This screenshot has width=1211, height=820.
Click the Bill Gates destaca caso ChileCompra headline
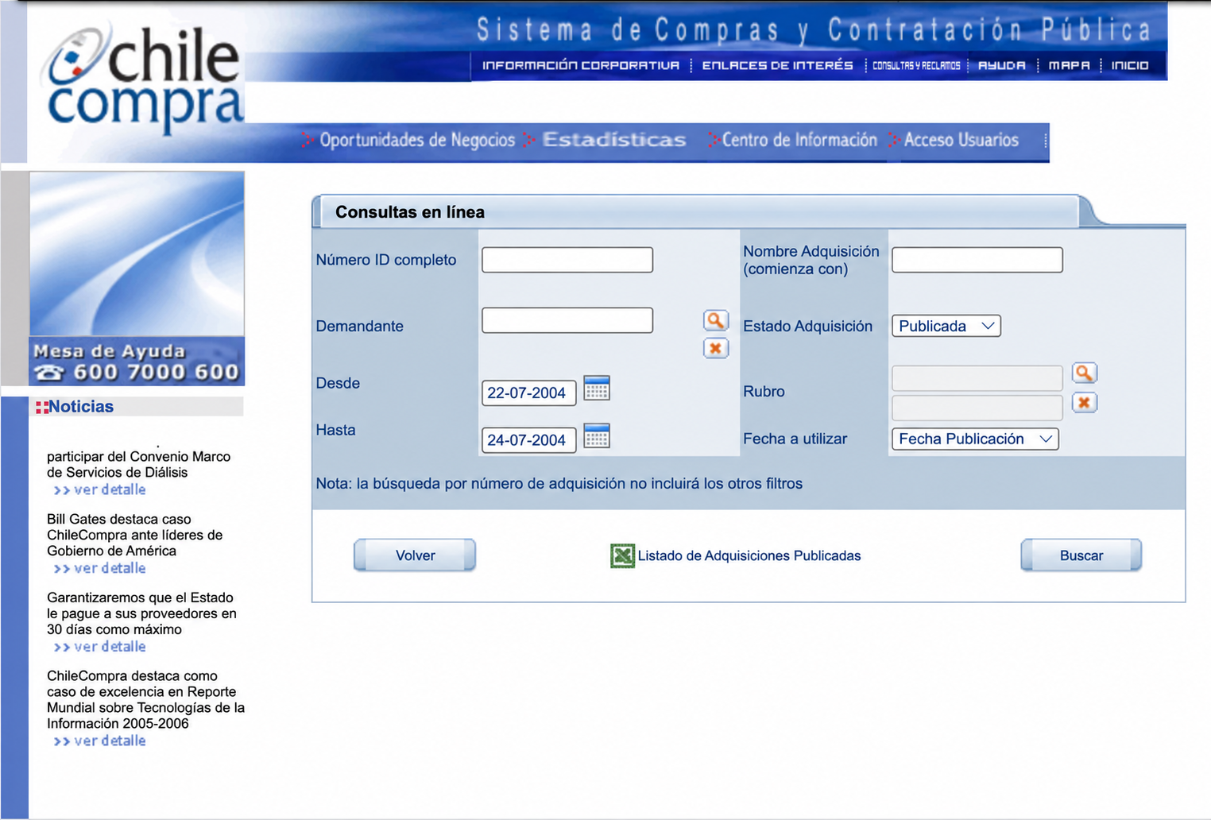tap(135, 535)
